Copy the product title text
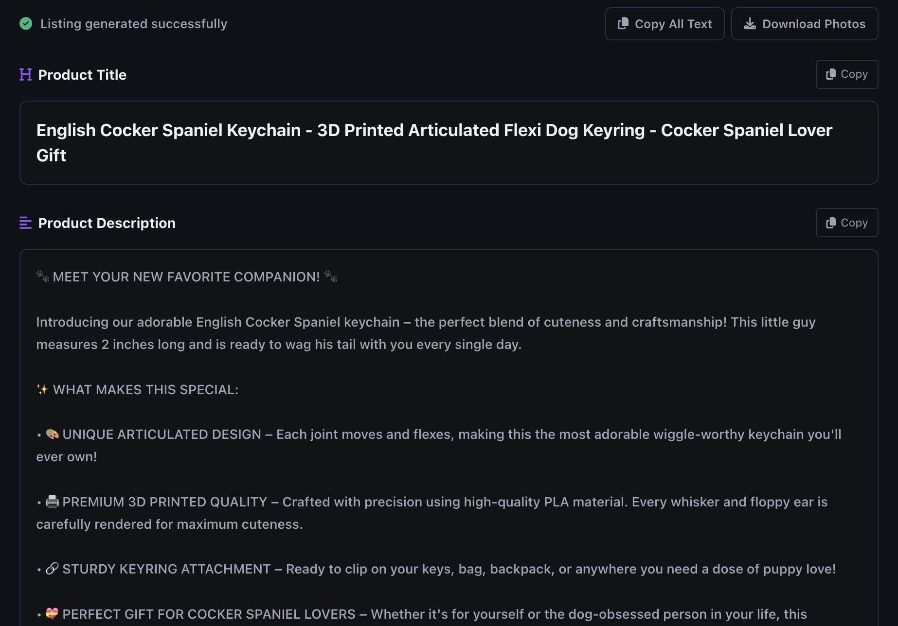 tap(846, 74)
